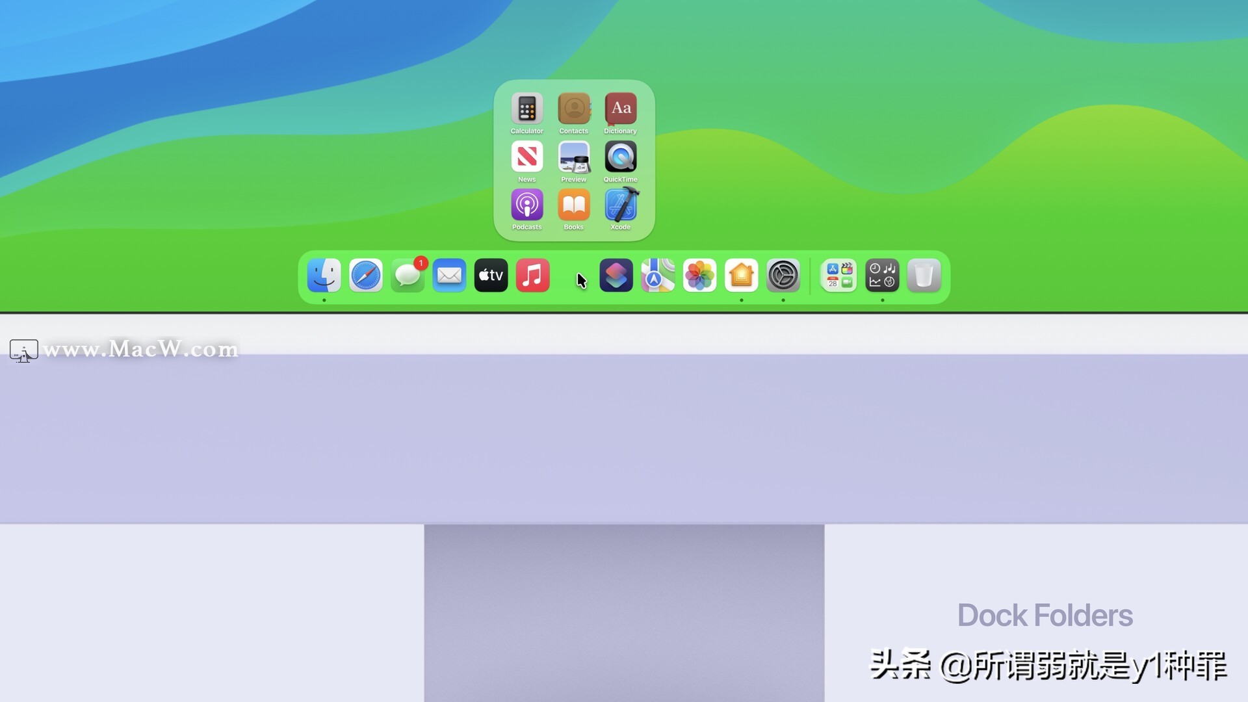This screenshot has height=702, width=1248.
Task: Open QuickTime from the folder grid
Action: (620, 157)
